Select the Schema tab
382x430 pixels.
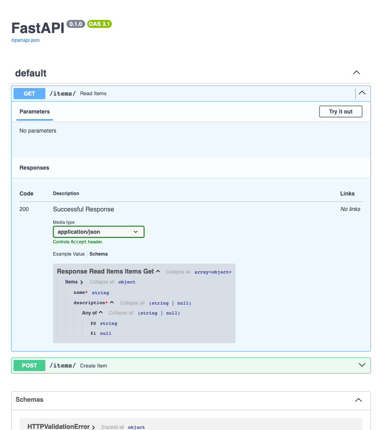tap(98, 254)
